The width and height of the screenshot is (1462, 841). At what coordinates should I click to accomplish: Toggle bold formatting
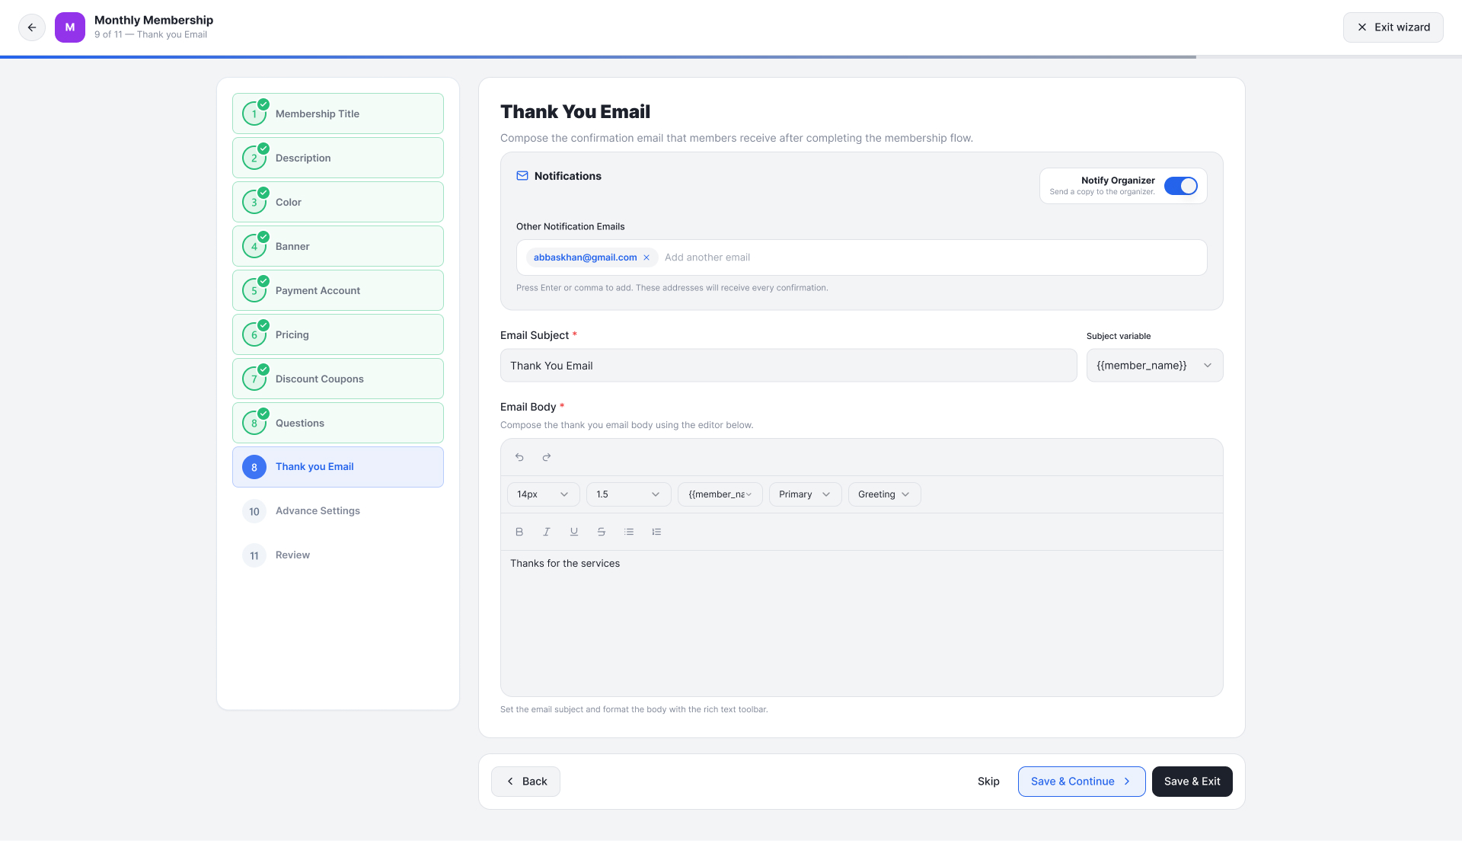(519, 532)
